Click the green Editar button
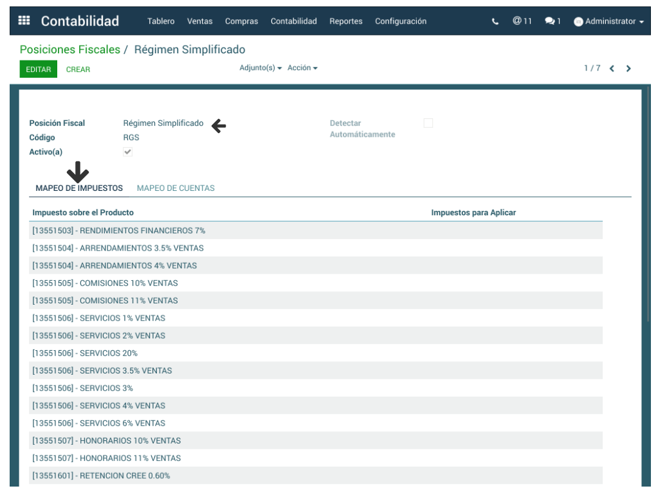The width and height of the screenshot is (658, 493). 38,69
